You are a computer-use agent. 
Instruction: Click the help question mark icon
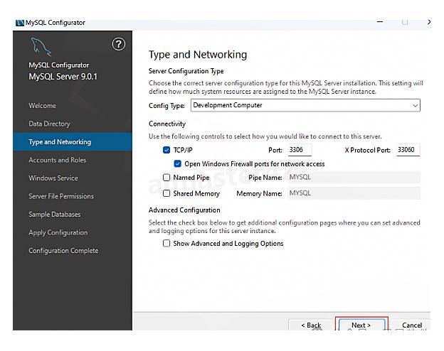[x=119, y=45]
